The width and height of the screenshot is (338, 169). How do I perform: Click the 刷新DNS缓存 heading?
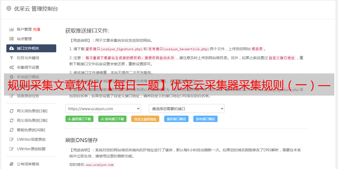tap(82, 140)
